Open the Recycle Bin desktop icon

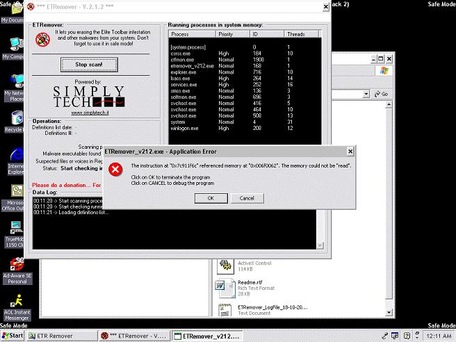(x=14, y=122)
